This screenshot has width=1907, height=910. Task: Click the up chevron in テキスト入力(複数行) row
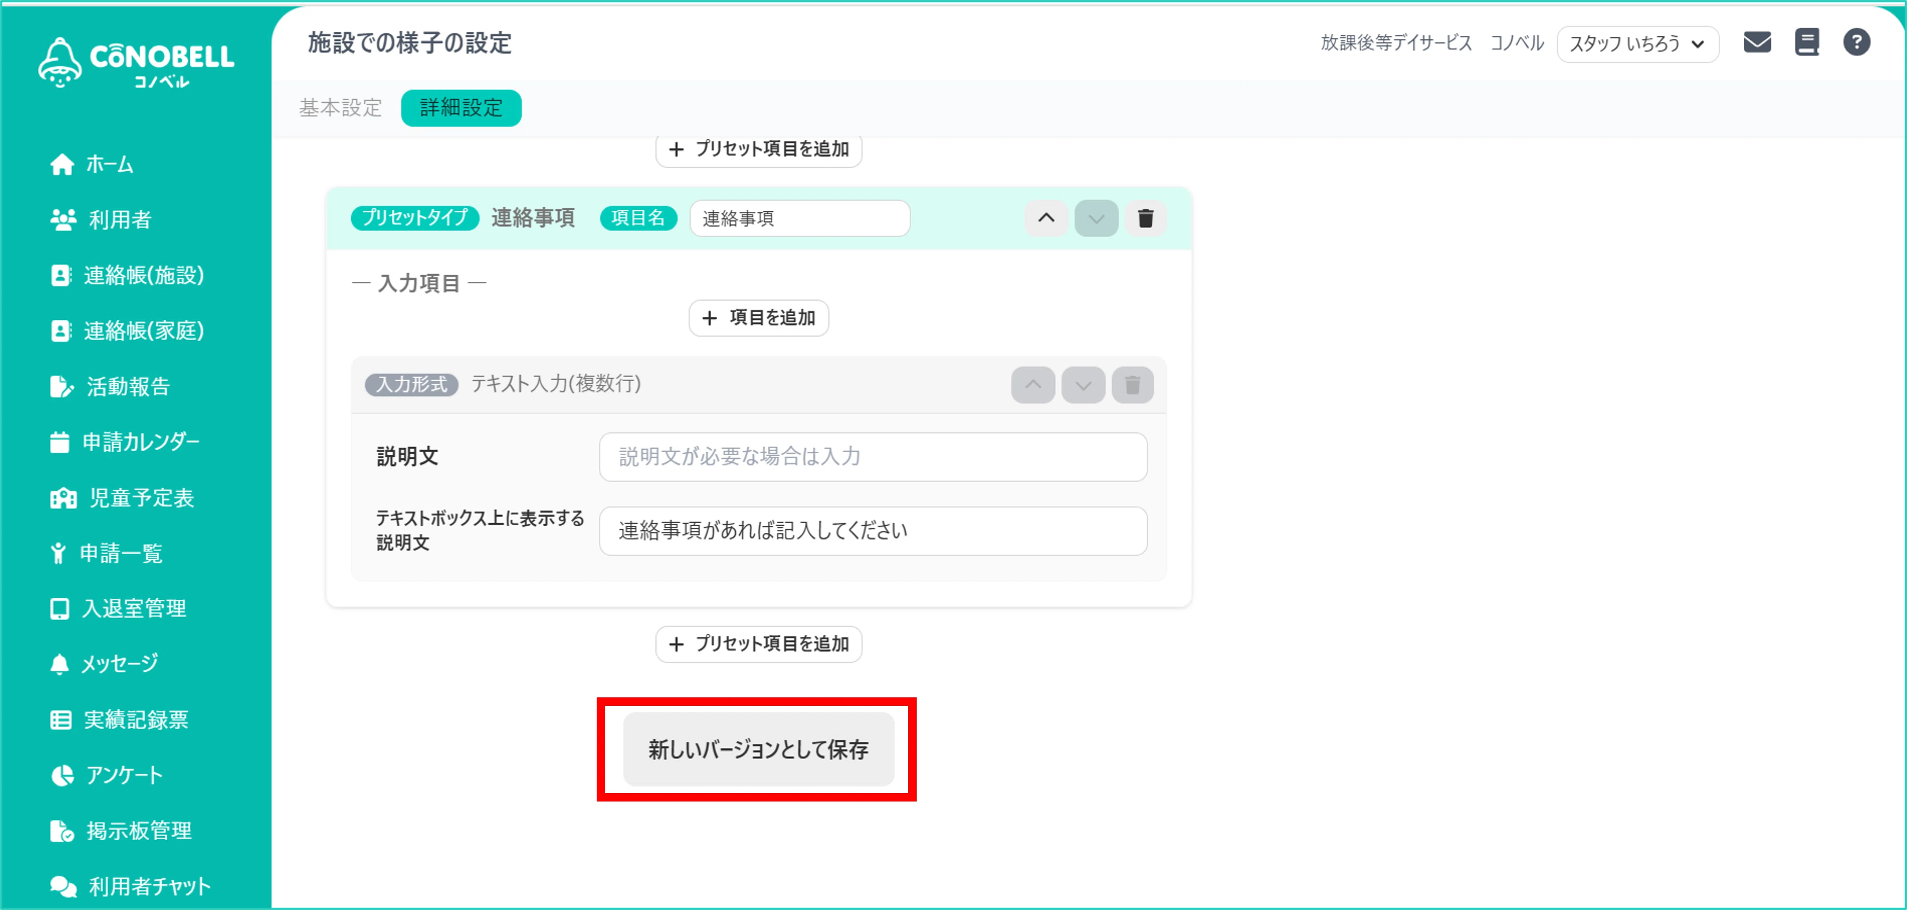[1033, 385]
